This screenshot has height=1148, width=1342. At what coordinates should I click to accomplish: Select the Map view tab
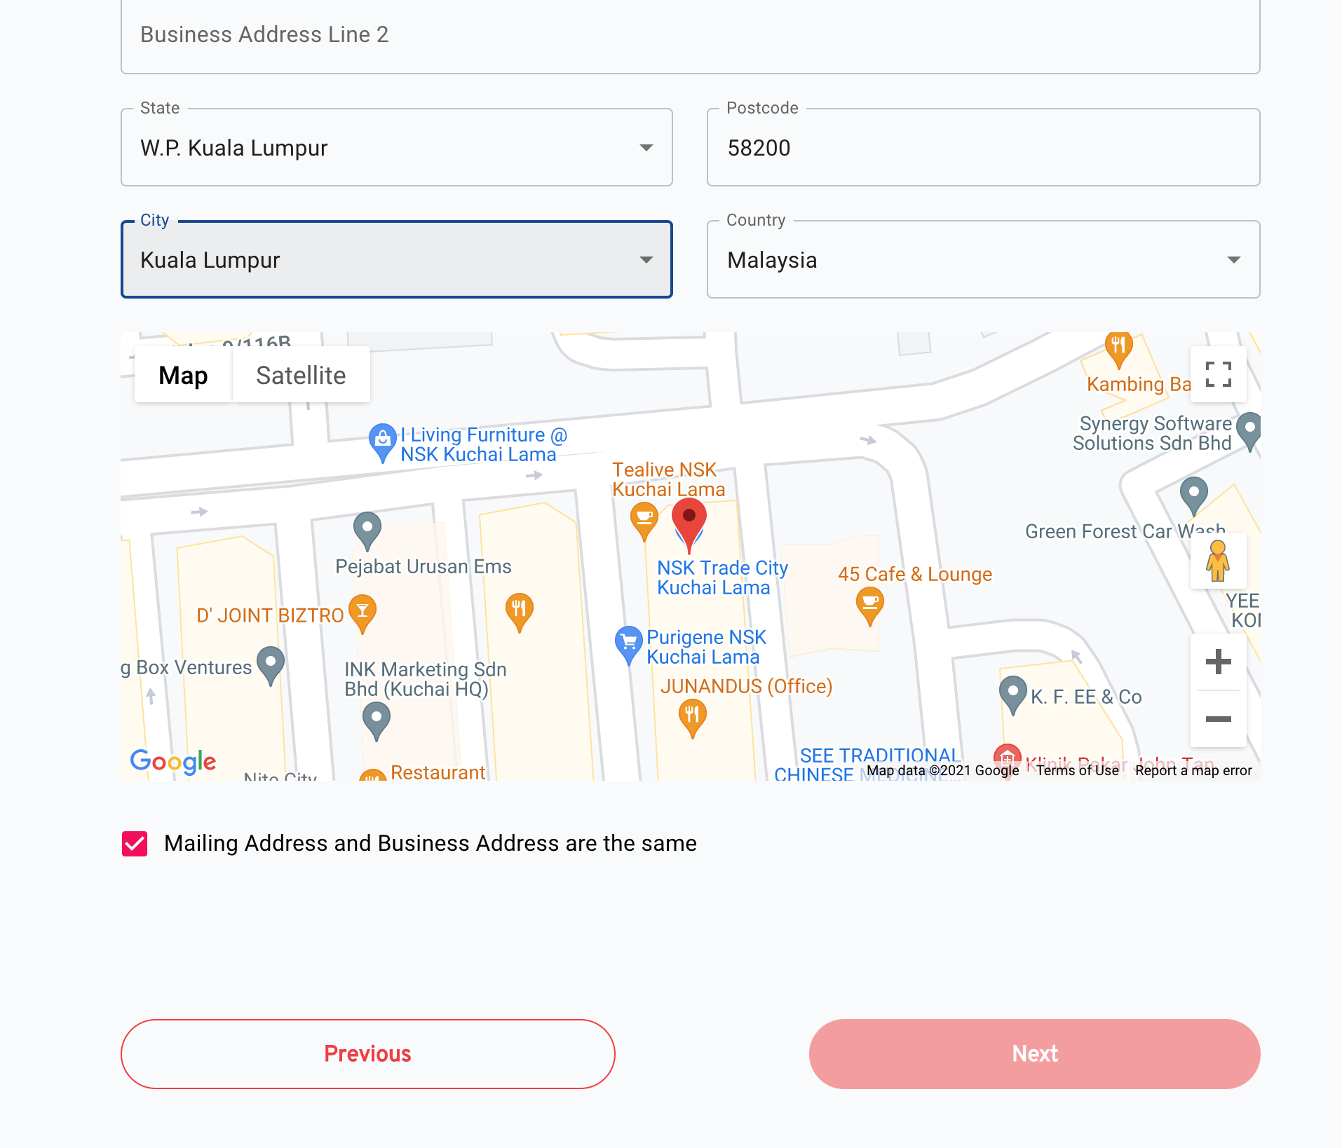[x=182, y=375]
